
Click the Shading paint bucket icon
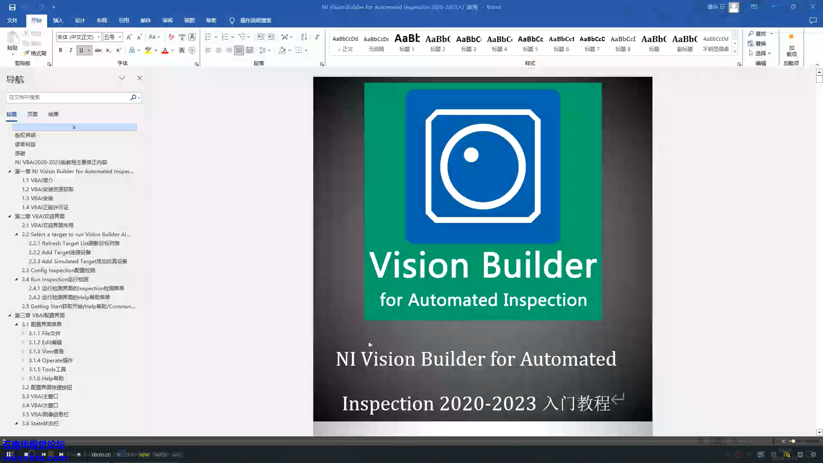click(x=282, y=50)
